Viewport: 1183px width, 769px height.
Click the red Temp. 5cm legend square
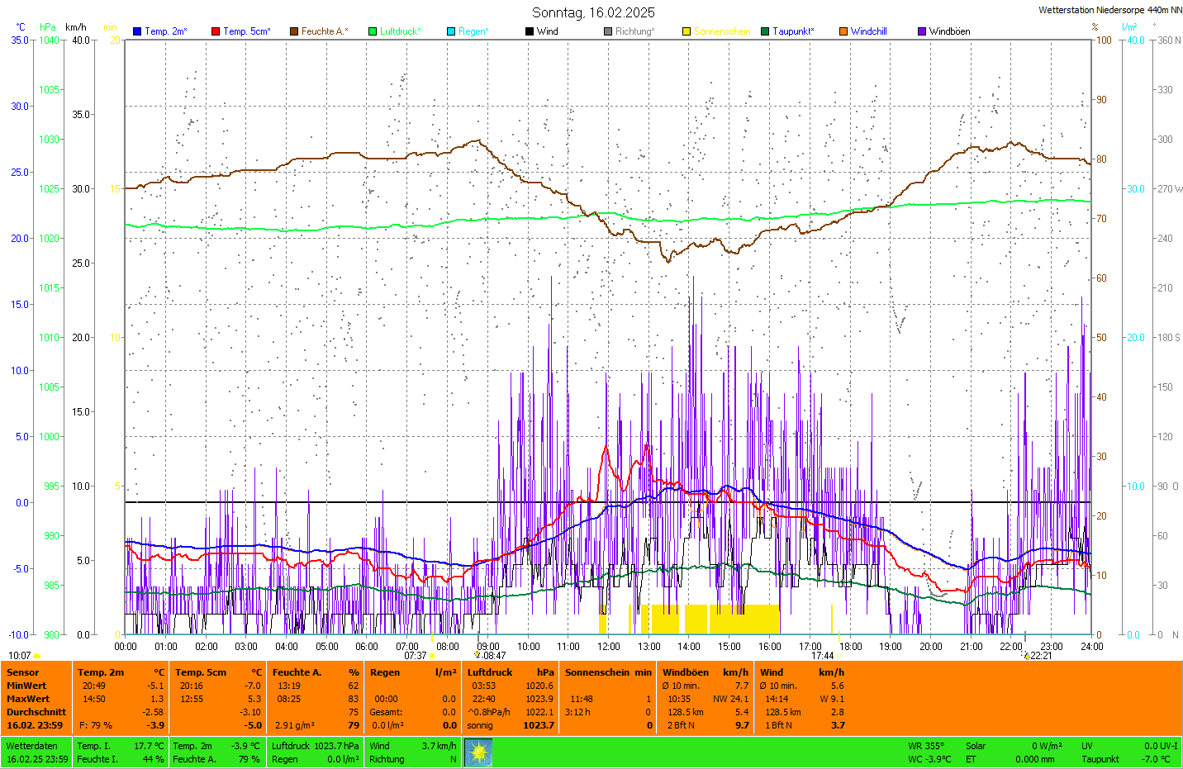[x=216, y=31]
